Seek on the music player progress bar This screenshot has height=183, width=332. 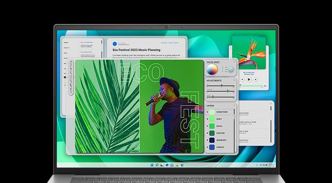click(x=252, y=86)
